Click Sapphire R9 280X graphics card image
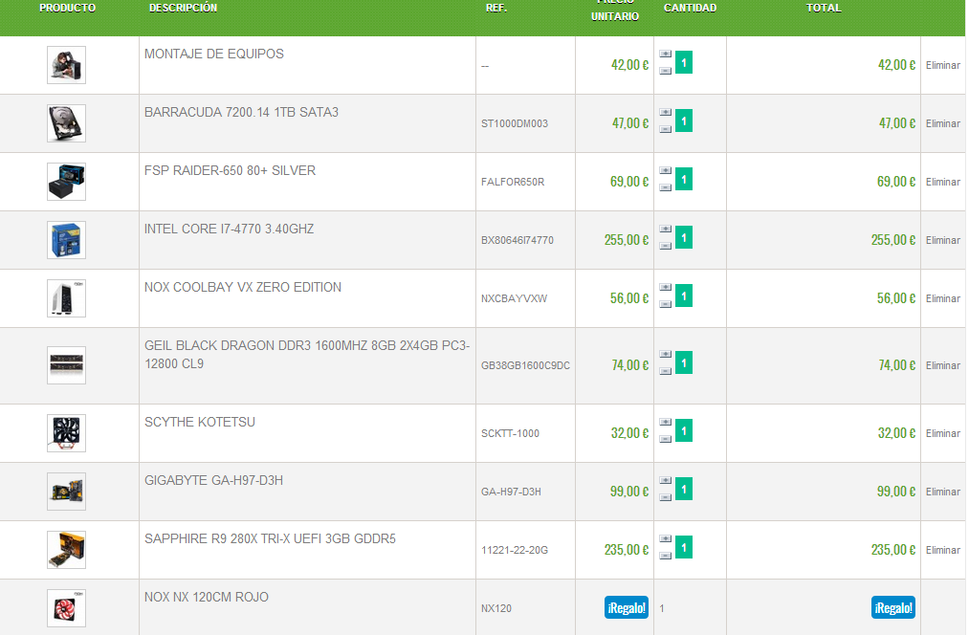This screenshot has width=969, height=635. coord(66,550)
